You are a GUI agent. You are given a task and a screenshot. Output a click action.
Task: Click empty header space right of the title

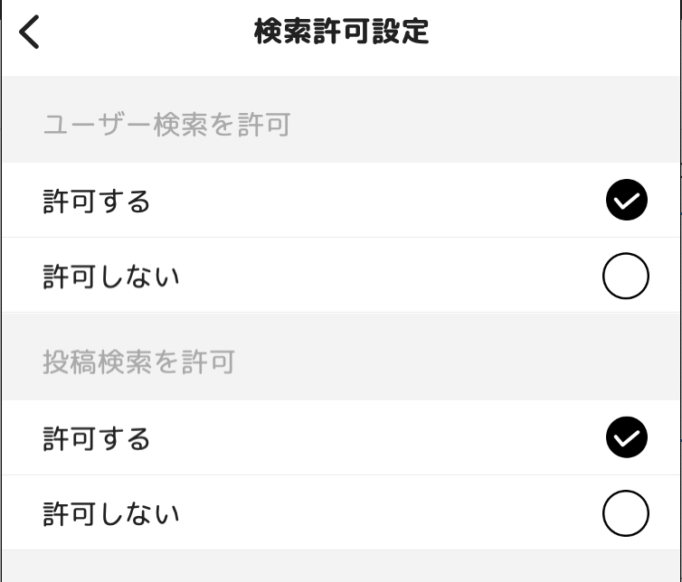tap(553, 33)
